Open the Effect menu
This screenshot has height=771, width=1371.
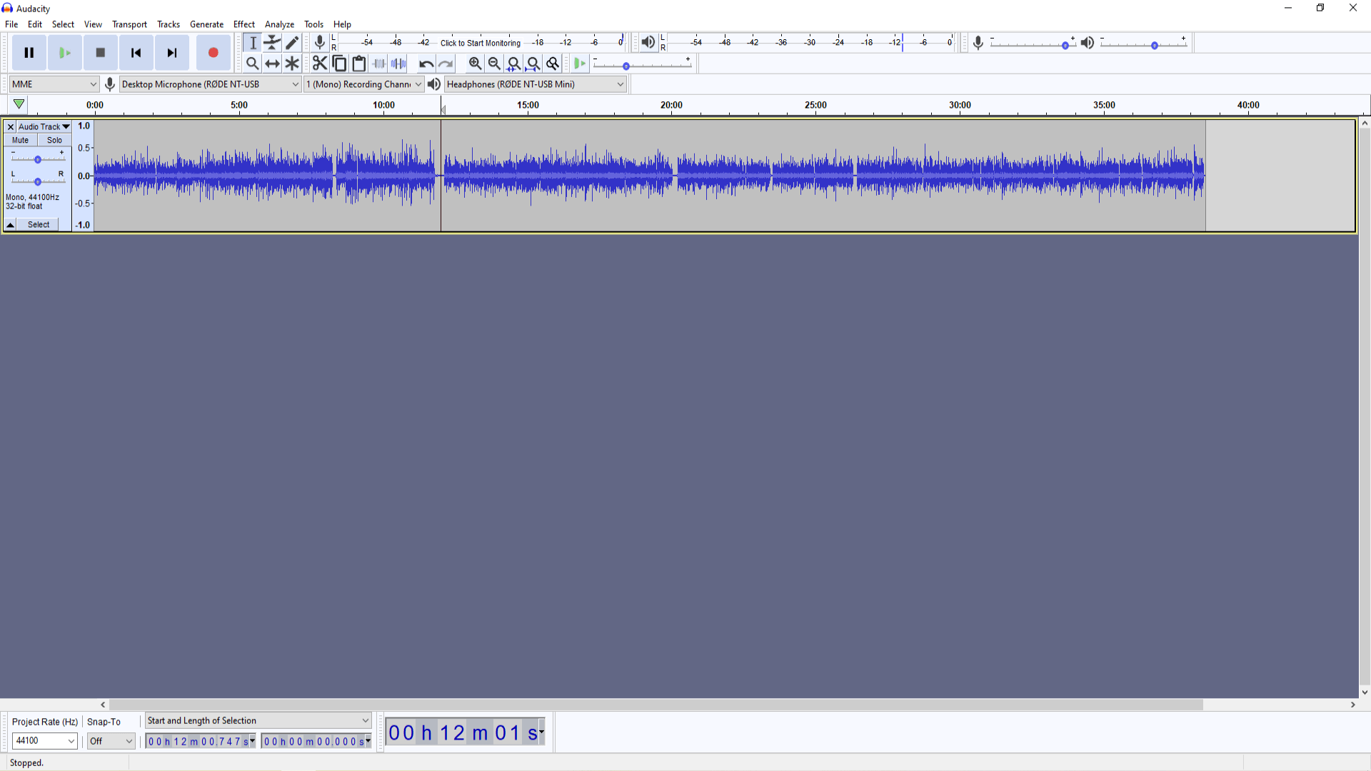(243, 24)
